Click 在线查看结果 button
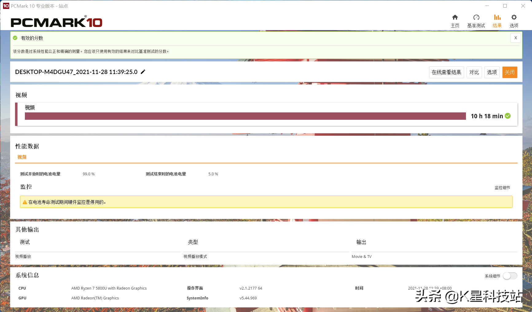 pyautogui.click(x=446, y=72)
